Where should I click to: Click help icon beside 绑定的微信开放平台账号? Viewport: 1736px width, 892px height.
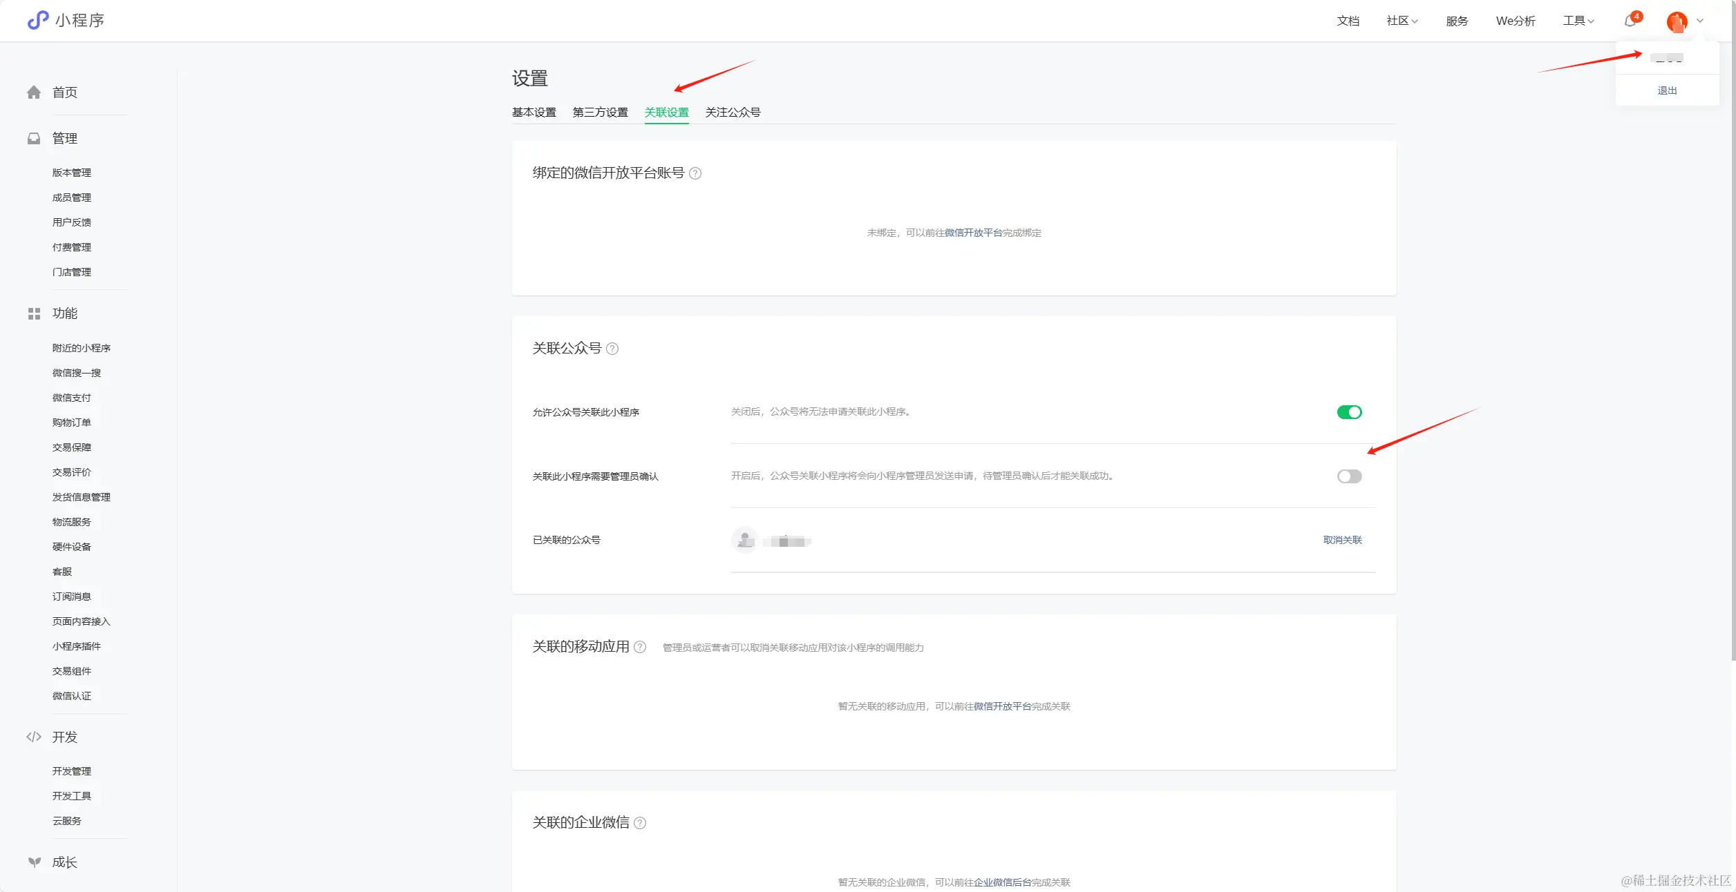pyautogui.click(x=695, y=174)
